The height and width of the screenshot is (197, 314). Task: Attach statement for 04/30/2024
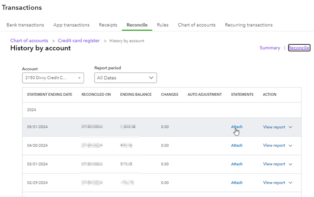237,145
